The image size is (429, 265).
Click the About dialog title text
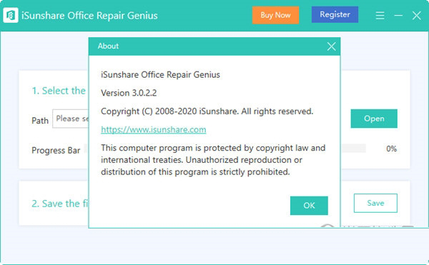click(x=108, y=46)
